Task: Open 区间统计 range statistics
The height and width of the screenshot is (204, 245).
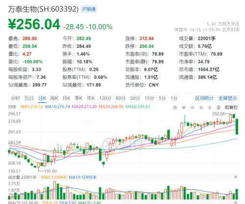Action: (x=204, y=98)
